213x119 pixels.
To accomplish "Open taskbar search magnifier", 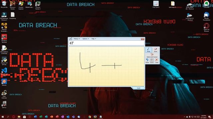I will 8,117.
